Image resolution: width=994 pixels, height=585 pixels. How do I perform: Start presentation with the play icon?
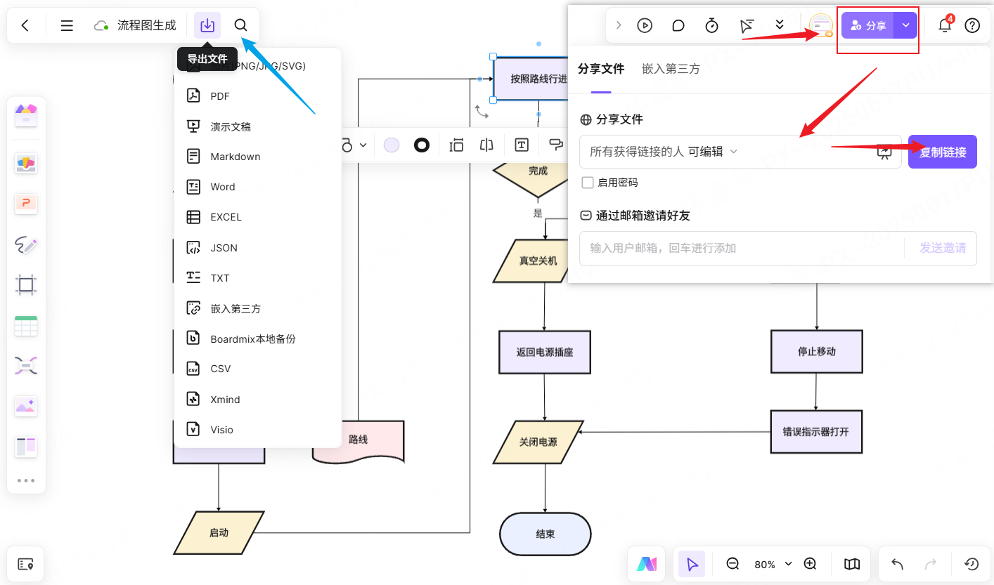[645, 25]
